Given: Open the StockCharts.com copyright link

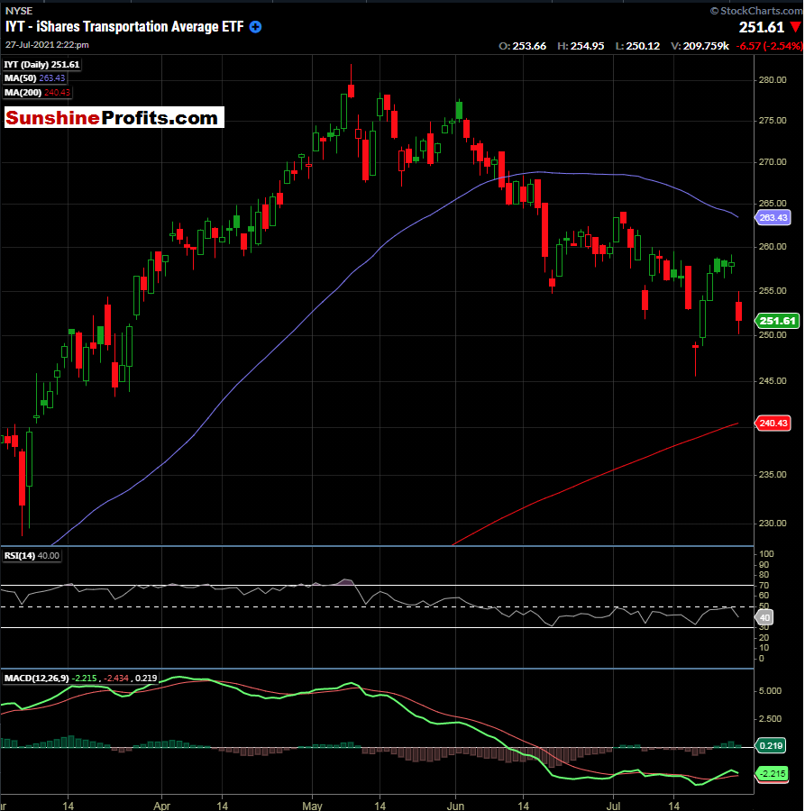Looking at the screenshot, I should pyautogui.click(x=756, y=10).
